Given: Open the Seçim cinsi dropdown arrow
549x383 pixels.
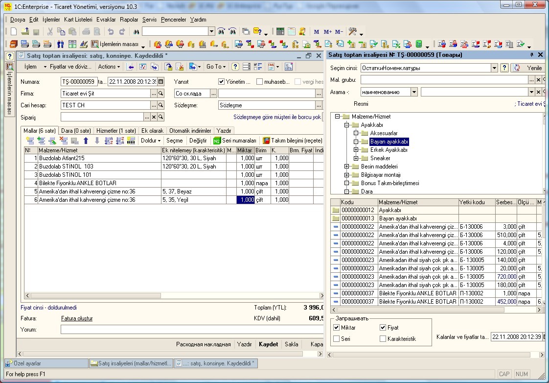Looking at the screenshot, I should tap(494, 68).
